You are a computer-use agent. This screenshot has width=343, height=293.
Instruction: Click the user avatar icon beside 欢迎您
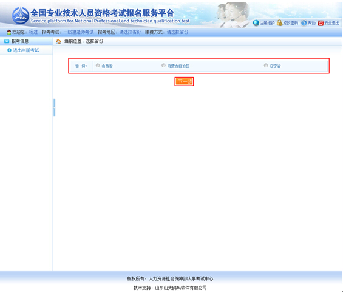(9, 32)
